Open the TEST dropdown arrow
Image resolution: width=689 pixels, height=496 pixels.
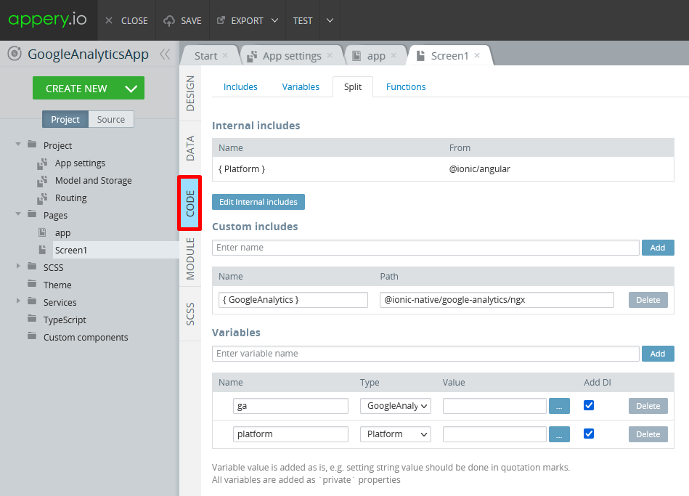click(330, 20)
